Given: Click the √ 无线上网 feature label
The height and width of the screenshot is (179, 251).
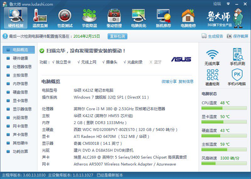Looking at the screenshot, I should point(87,62).
